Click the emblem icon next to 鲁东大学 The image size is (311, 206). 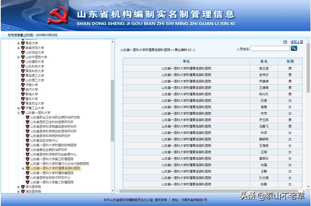[x=23, y=99]
